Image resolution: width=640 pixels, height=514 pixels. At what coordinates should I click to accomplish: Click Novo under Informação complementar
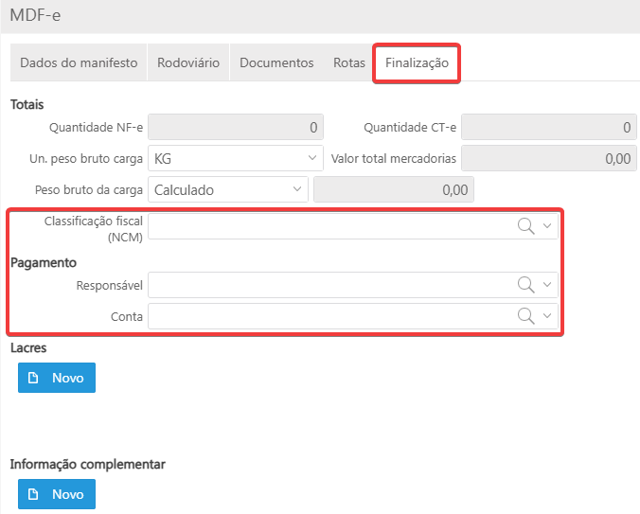[57, 494]
